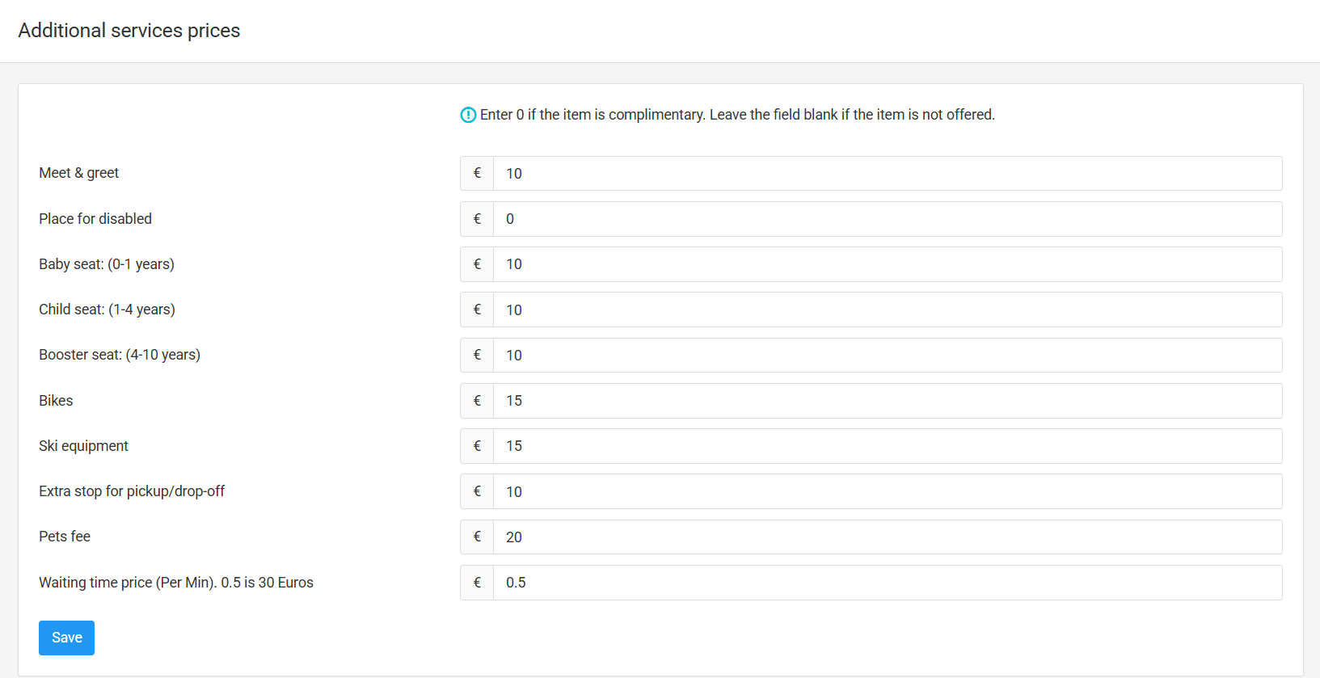Click the Waiting time price label text
The image size is (1320, 678).
pos(175,583)
